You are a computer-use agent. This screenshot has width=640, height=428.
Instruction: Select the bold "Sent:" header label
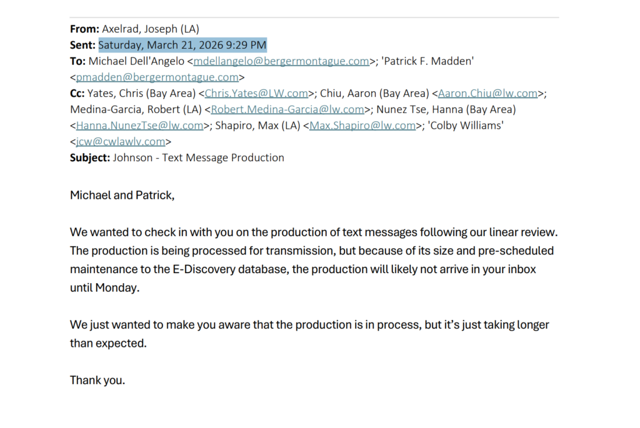click(x=82, y=45)
